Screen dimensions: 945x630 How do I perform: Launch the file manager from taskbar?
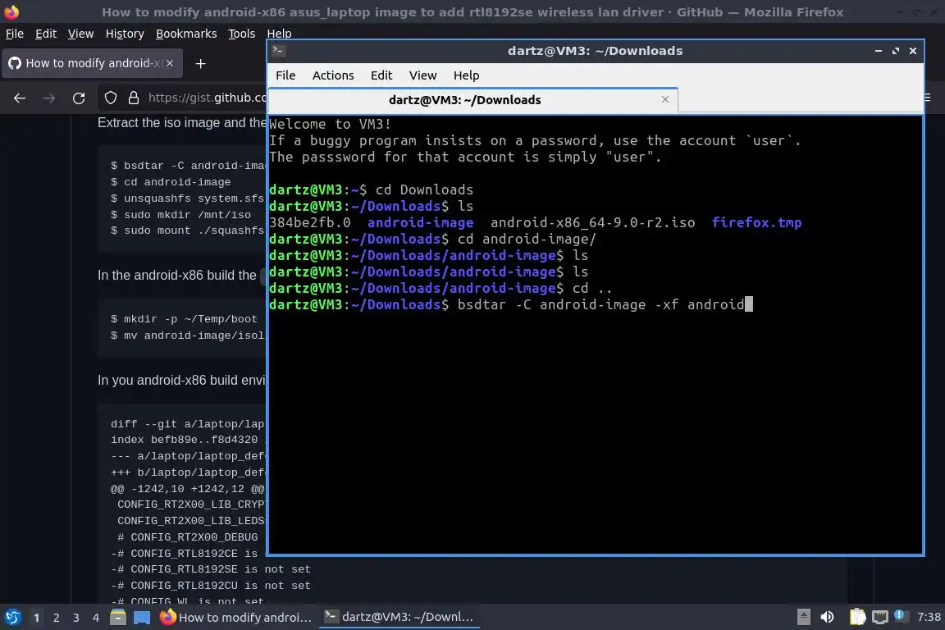point(118,617)
